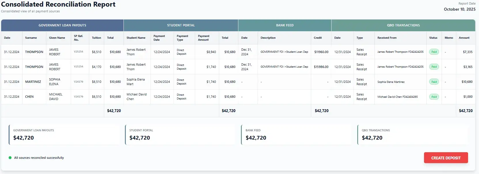
Task: Open the Student Portal summary card
Action: pyautogui.click(x=180, y=135)
